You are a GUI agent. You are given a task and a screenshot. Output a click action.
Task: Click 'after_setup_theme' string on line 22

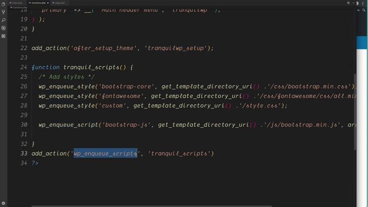[x=103, y=48]
